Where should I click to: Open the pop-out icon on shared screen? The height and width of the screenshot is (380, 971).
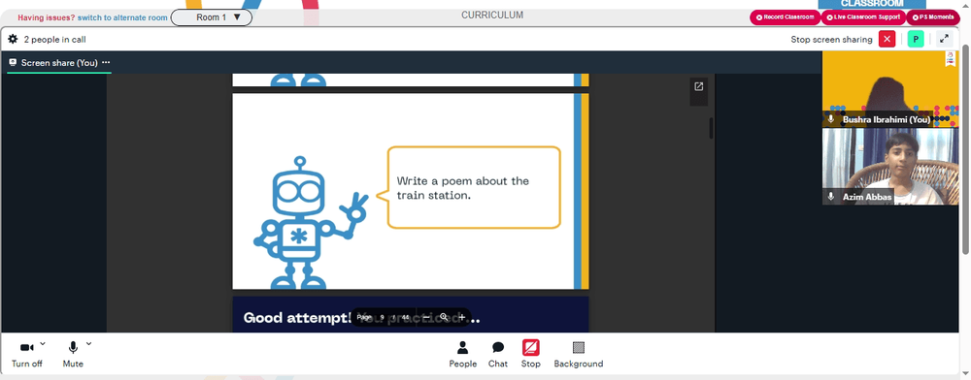698,86
